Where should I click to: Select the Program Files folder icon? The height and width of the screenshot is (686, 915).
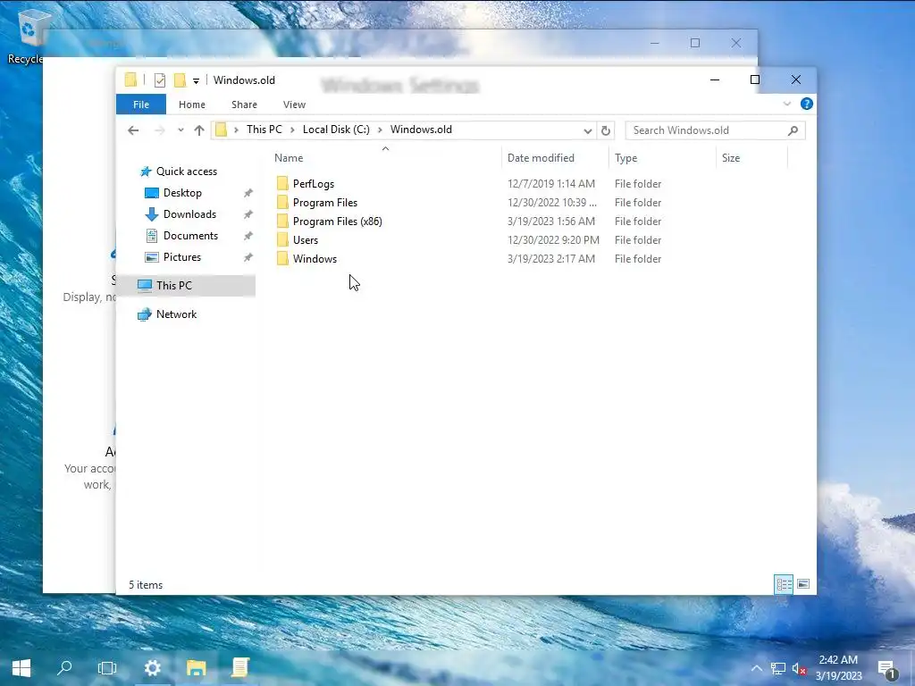click(282, 202)
